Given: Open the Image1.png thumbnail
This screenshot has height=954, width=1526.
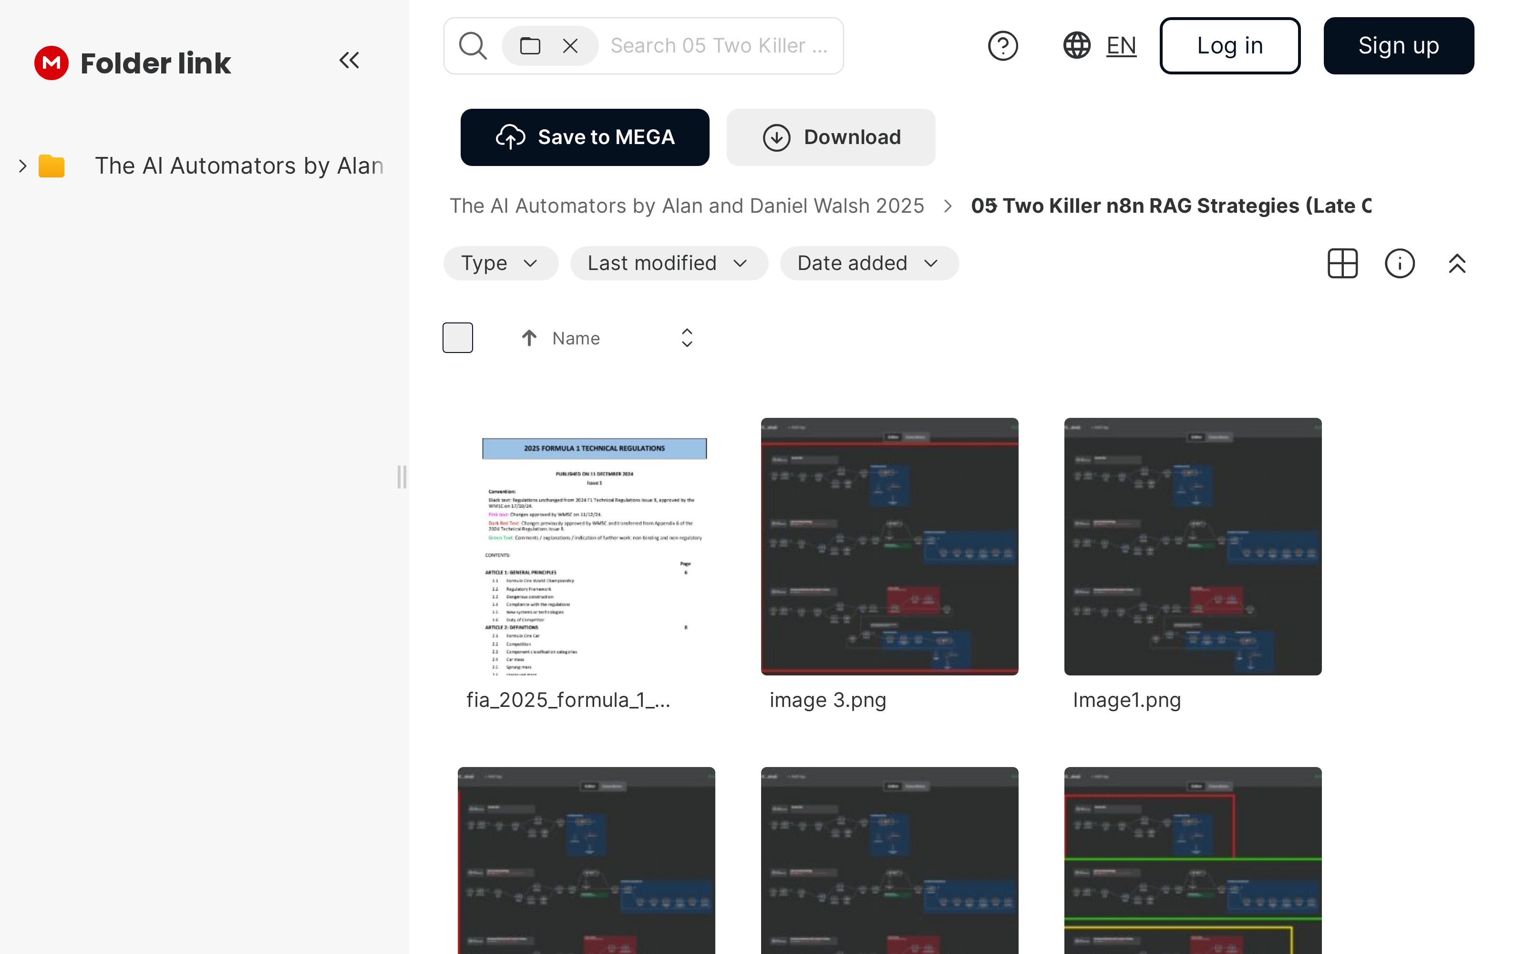Looking at the screenshot, I should 1192,547.
